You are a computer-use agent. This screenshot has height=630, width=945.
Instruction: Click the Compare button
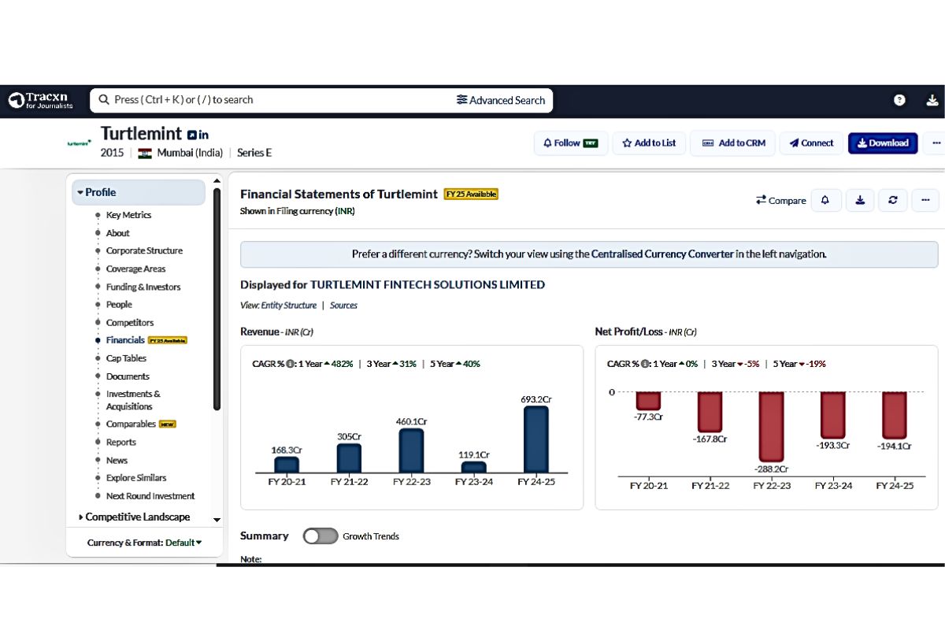coord(780,200)
